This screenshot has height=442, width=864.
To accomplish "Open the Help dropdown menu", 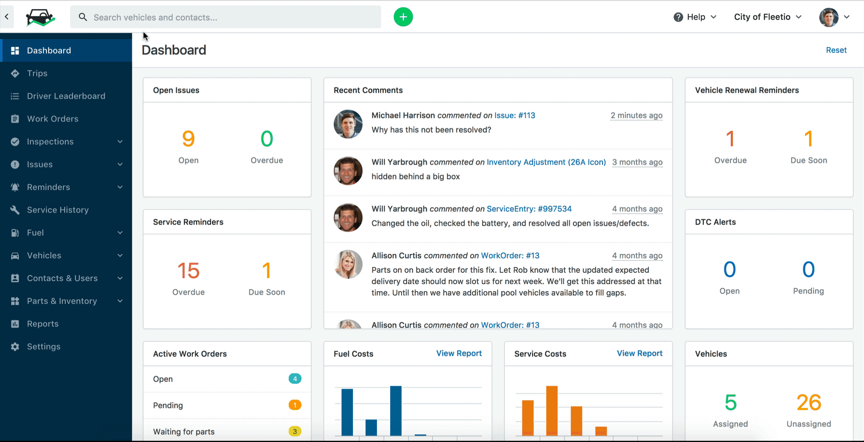I will (x=695, y=17).
